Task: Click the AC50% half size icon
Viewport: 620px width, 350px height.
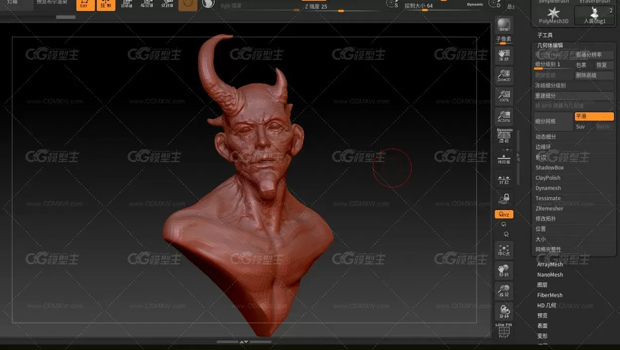Action: click(x=504, y=117)
